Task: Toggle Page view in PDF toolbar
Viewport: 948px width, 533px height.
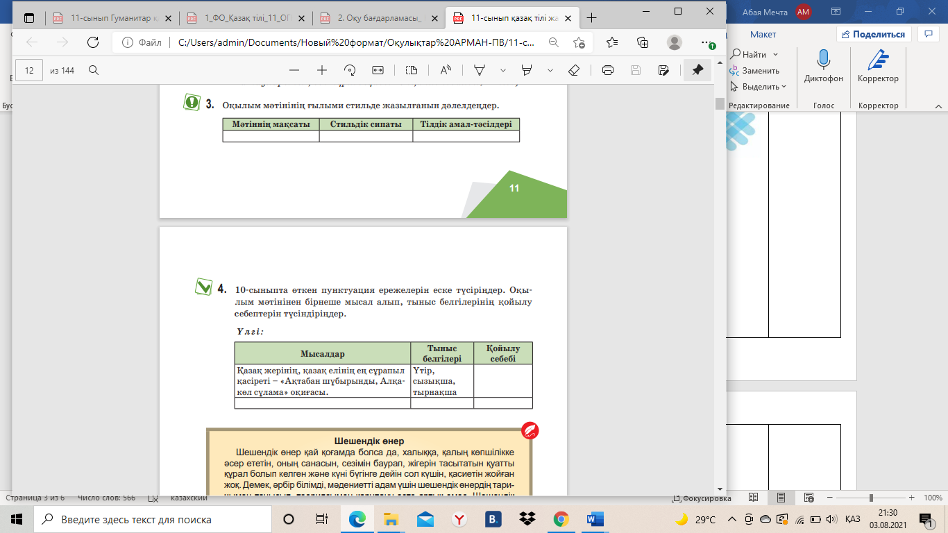Action: pos(412,70)
